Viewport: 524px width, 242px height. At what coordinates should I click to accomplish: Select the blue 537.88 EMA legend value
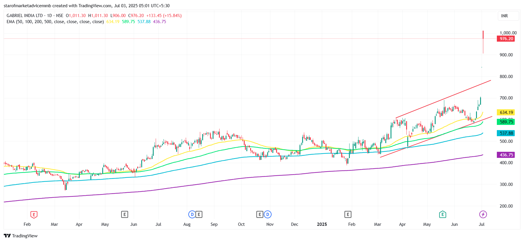144,22
